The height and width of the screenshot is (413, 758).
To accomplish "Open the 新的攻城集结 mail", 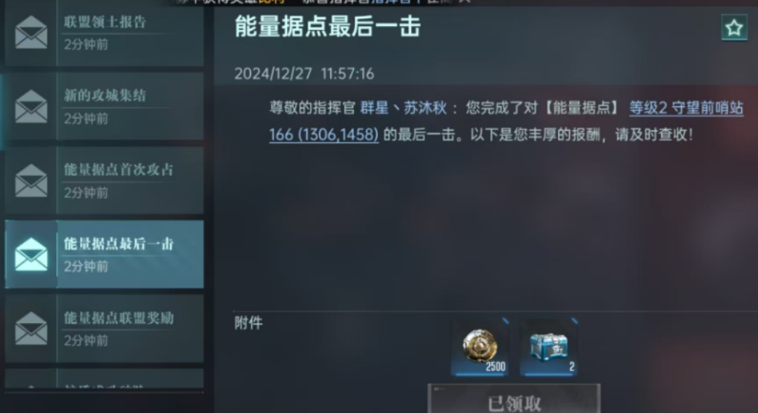I will click(105, 106).
